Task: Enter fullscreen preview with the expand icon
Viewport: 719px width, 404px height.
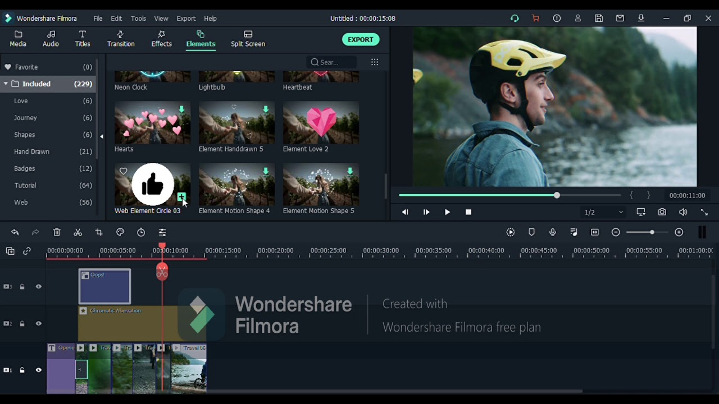Action: tap(704, 212)
